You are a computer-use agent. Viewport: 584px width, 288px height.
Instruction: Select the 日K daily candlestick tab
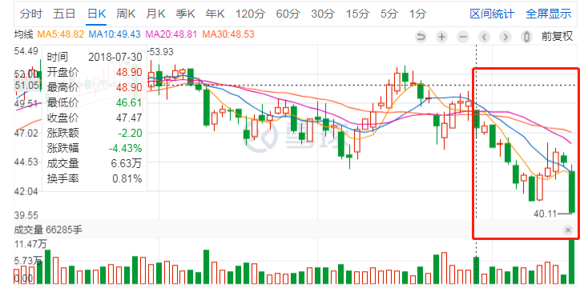pyautogui.click(x=96, y=14)
